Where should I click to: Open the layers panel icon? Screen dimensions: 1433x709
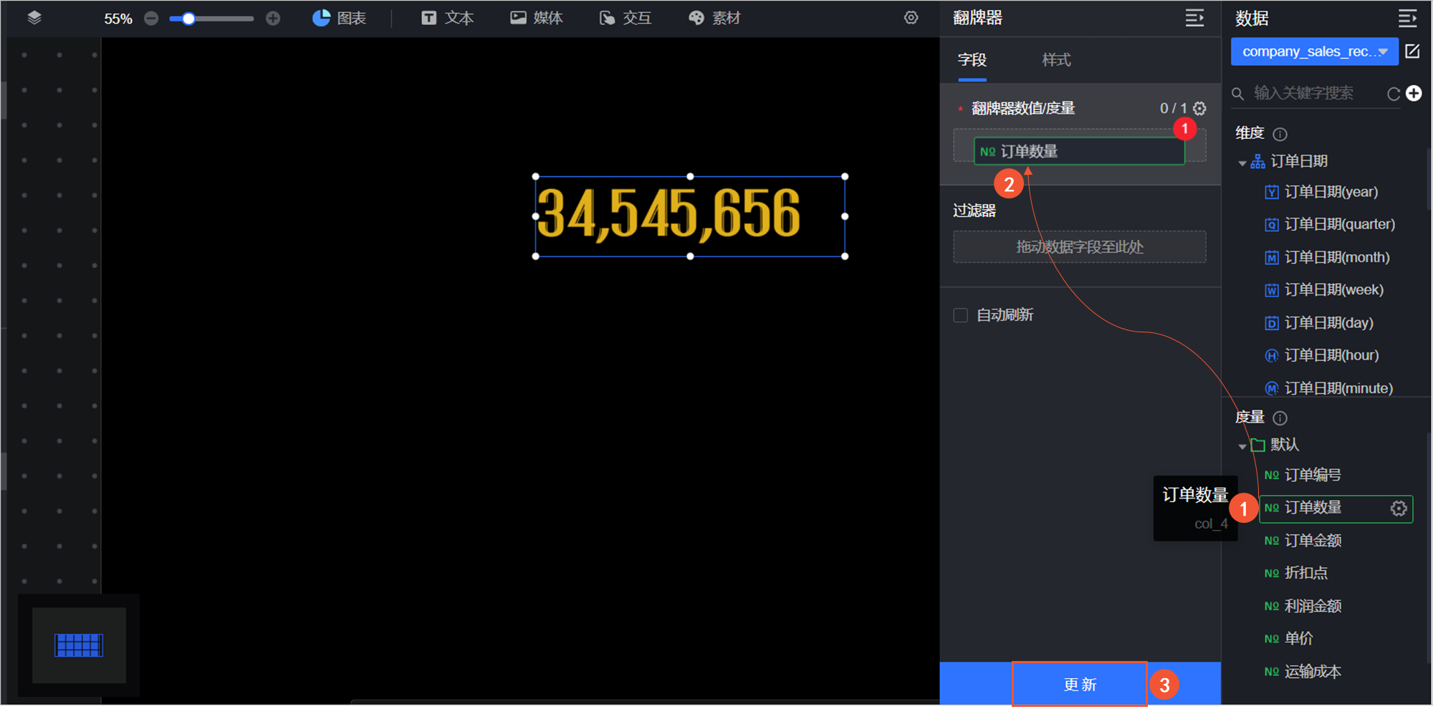(x=34, y=18)
